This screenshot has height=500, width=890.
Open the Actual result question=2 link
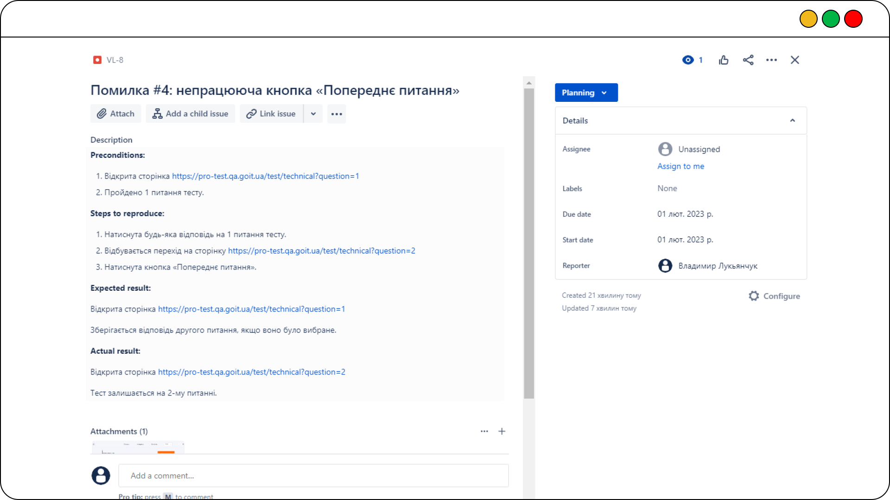point(252,372)
